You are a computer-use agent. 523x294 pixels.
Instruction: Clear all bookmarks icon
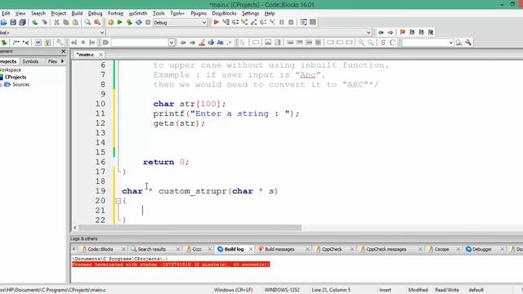(x=431, y=33)
